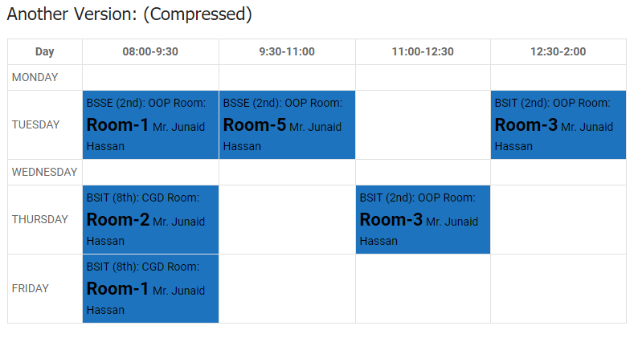Select the FRIDAY row label
Viewport: 634px width, 338px height.
coord(31,288)
